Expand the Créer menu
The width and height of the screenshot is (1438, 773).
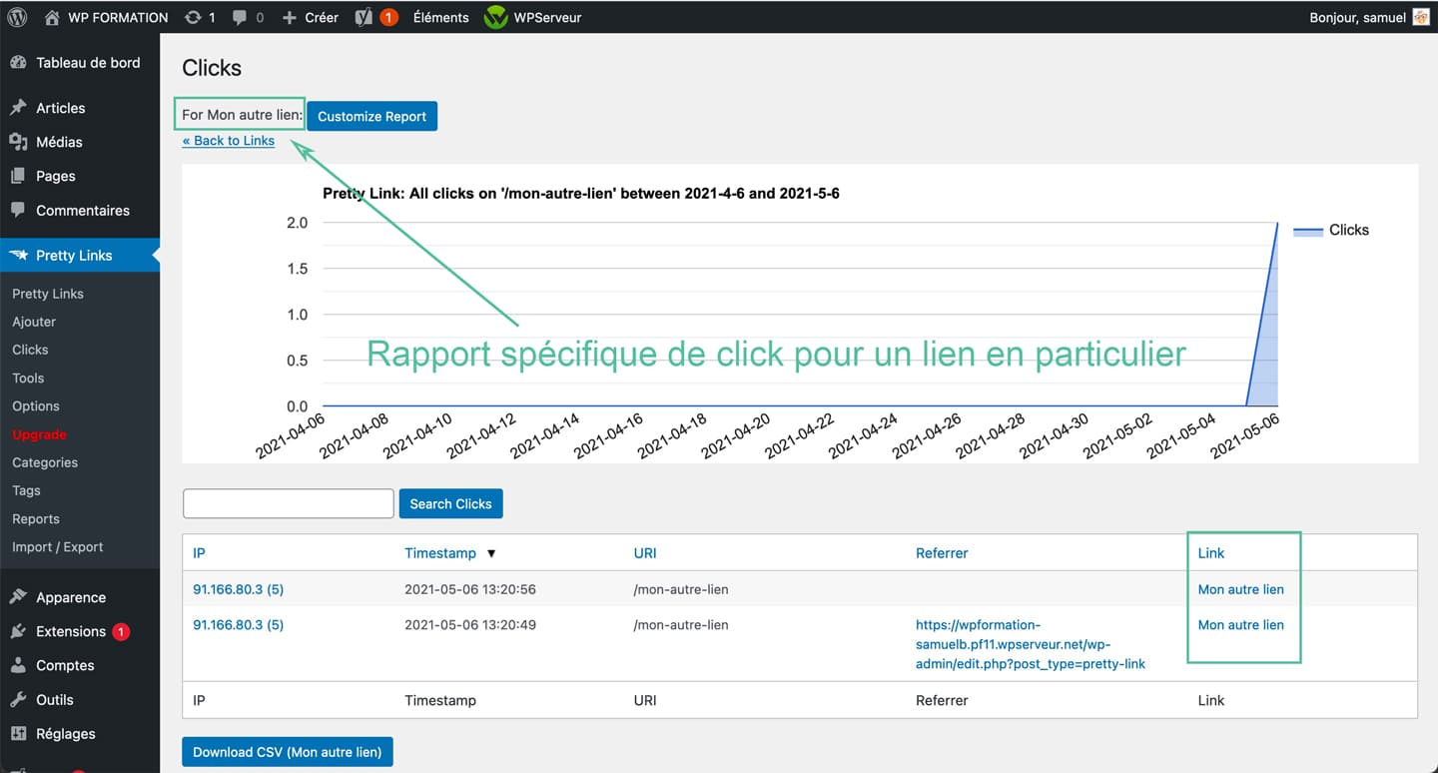coord(310,16)
